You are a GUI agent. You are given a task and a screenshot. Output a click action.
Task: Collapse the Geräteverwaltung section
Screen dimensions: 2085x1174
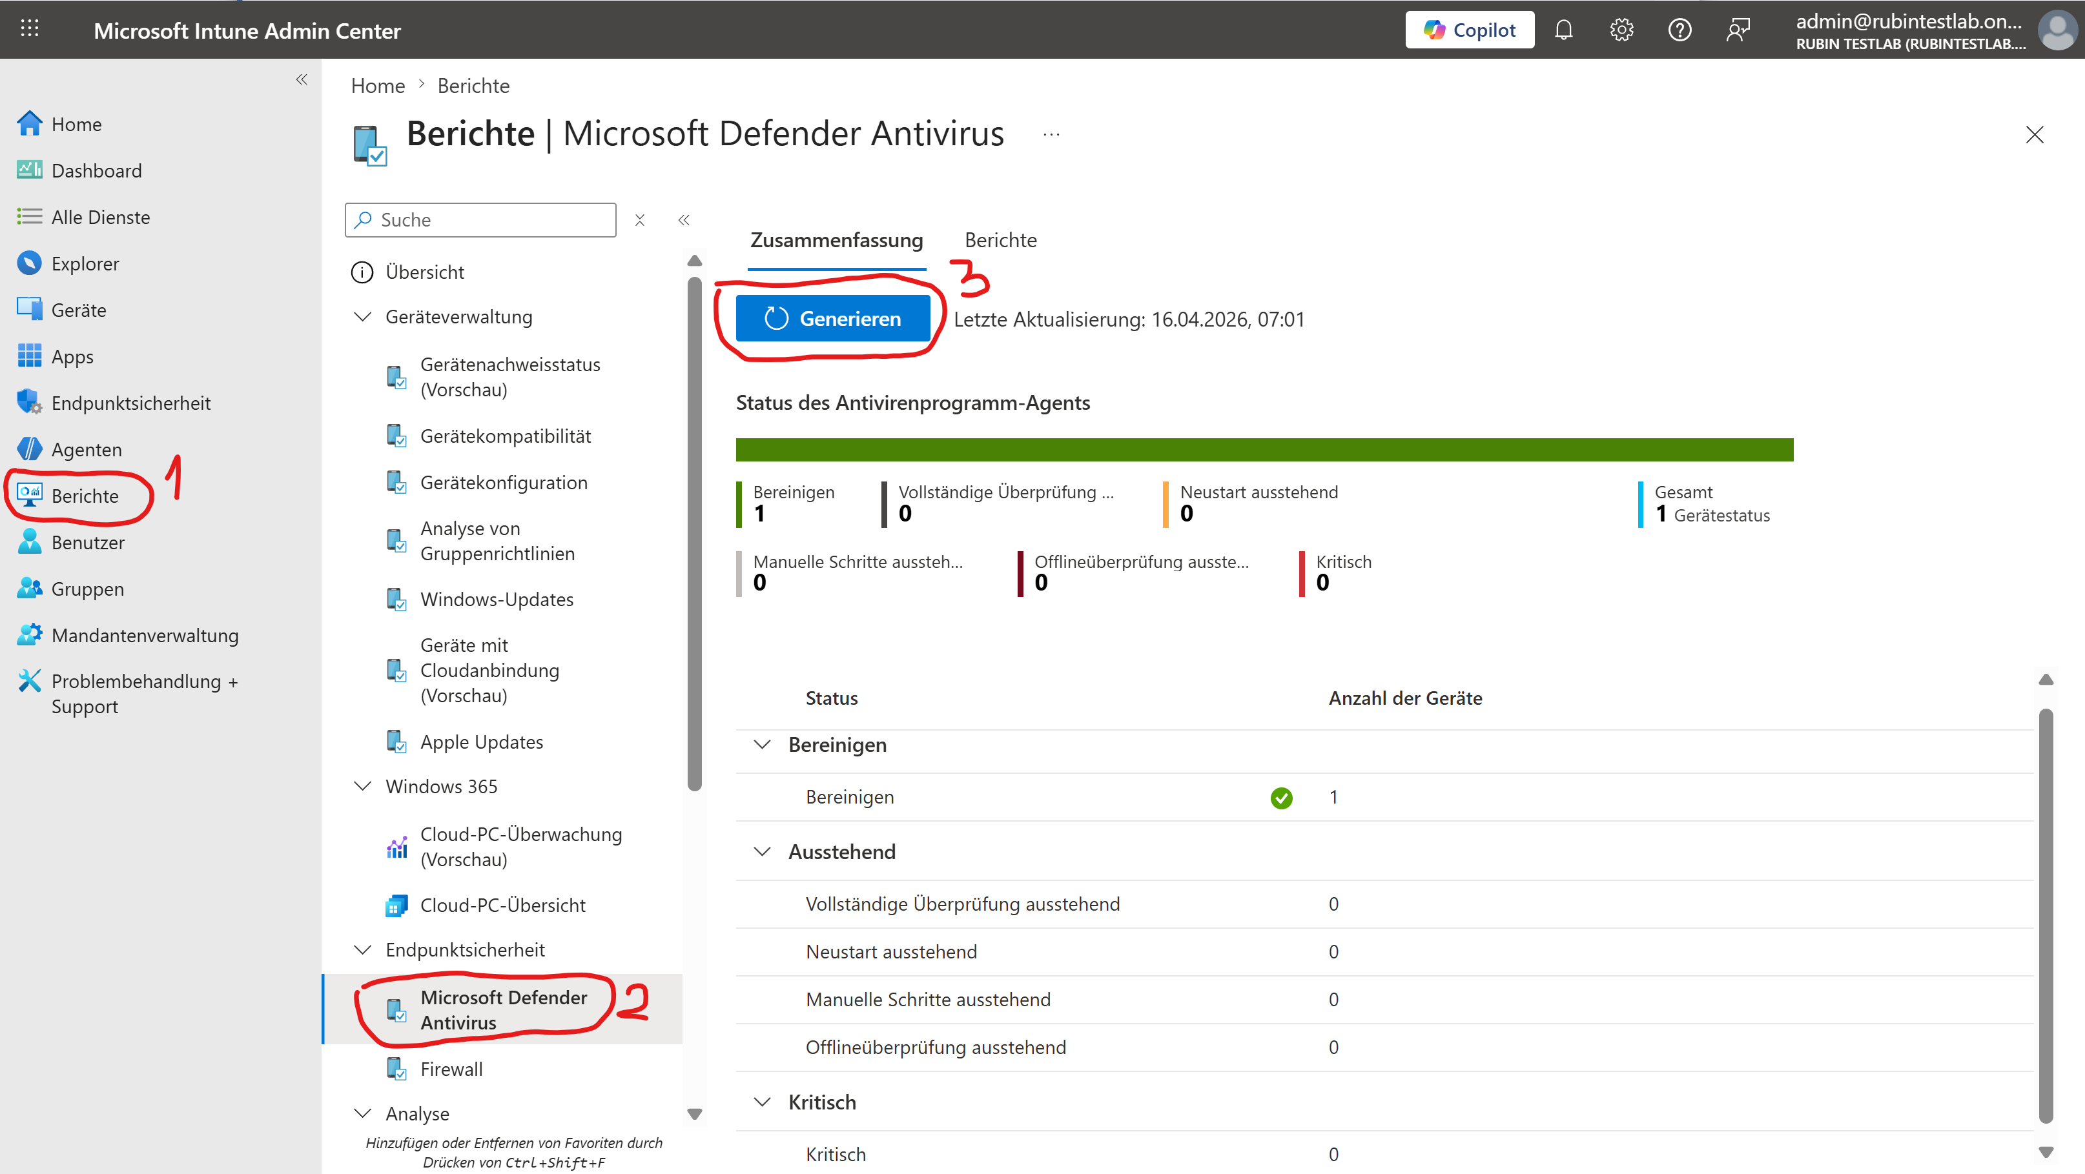363,316
